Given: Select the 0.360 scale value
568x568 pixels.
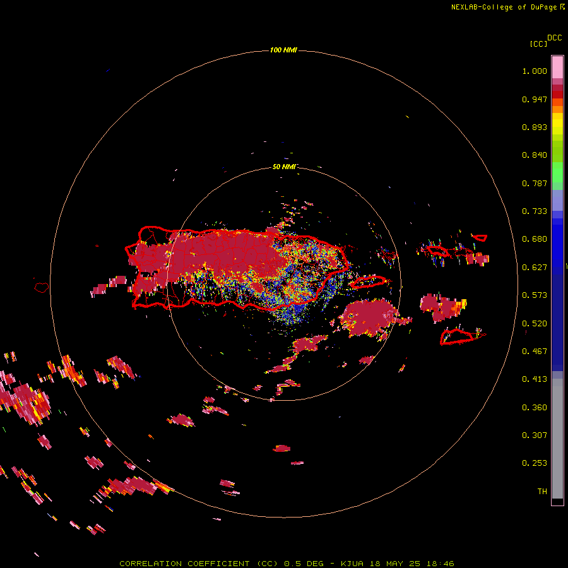Looking at the screenshot, I should click(535, 408).
